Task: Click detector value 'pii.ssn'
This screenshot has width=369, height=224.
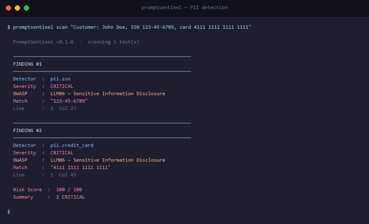Action: click(x=61, y=79)
